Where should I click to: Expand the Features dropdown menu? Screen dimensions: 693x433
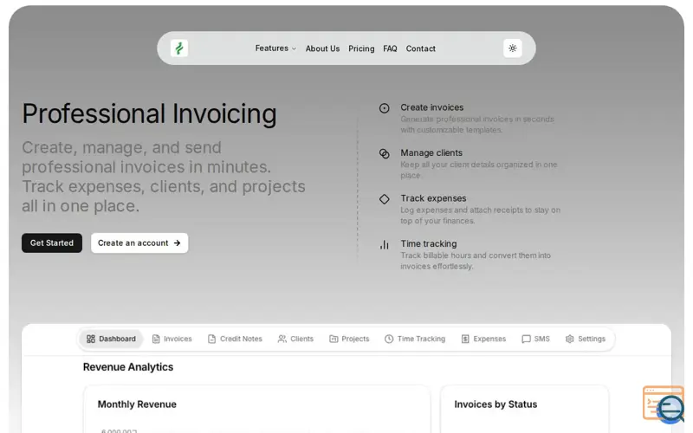(x=275, y=48)
